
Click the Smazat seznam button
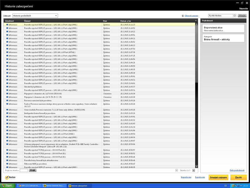[x=218, y=177]
